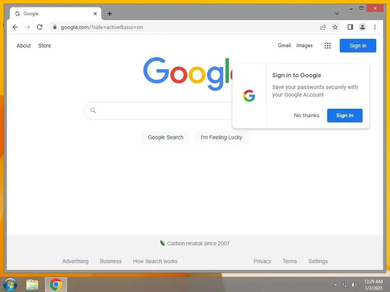Image resolution: width=390 pixels, height=292 pixels.
Task: Open the Chrome side panel
Action: click(x=350, y=27)
